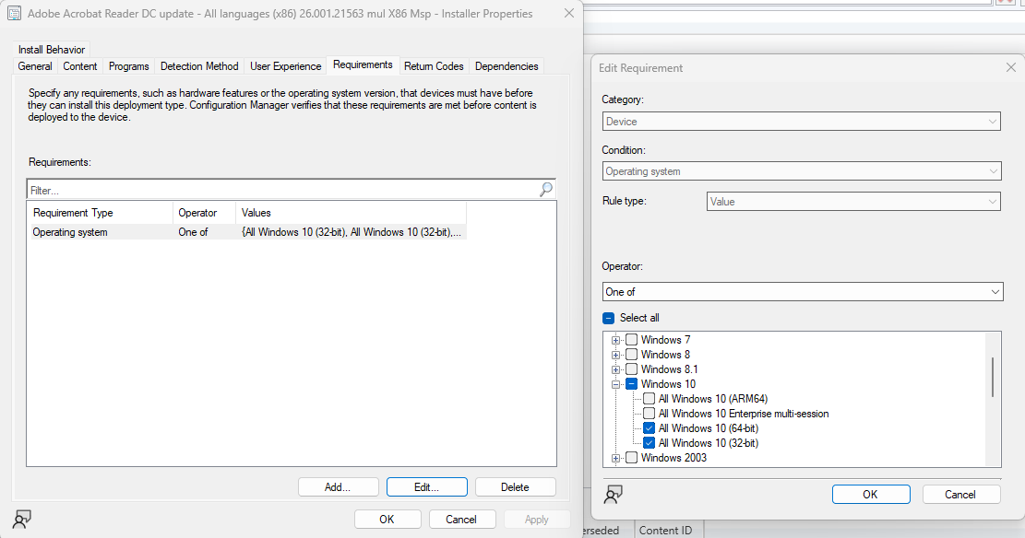
Task: Check the Windows 8.1 checkbox
Action: [x=631, y=368]
